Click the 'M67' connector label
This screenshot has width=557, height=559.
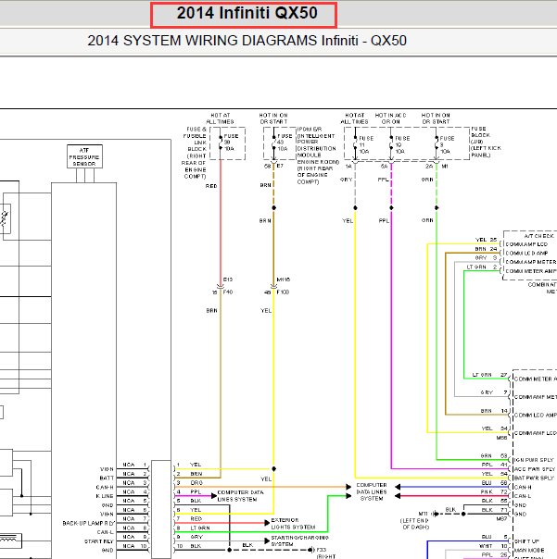501,518
